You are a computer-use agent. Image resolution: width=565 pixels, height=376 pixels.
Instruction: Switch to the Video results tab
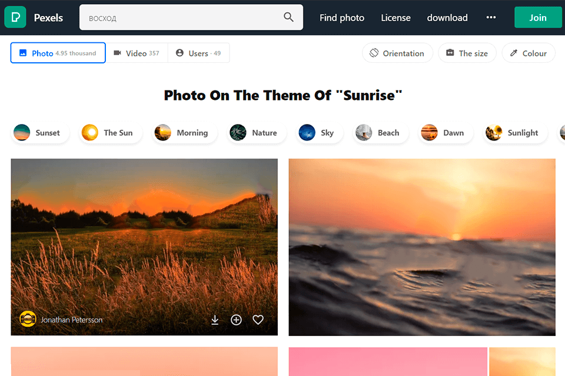click(137, 52)
